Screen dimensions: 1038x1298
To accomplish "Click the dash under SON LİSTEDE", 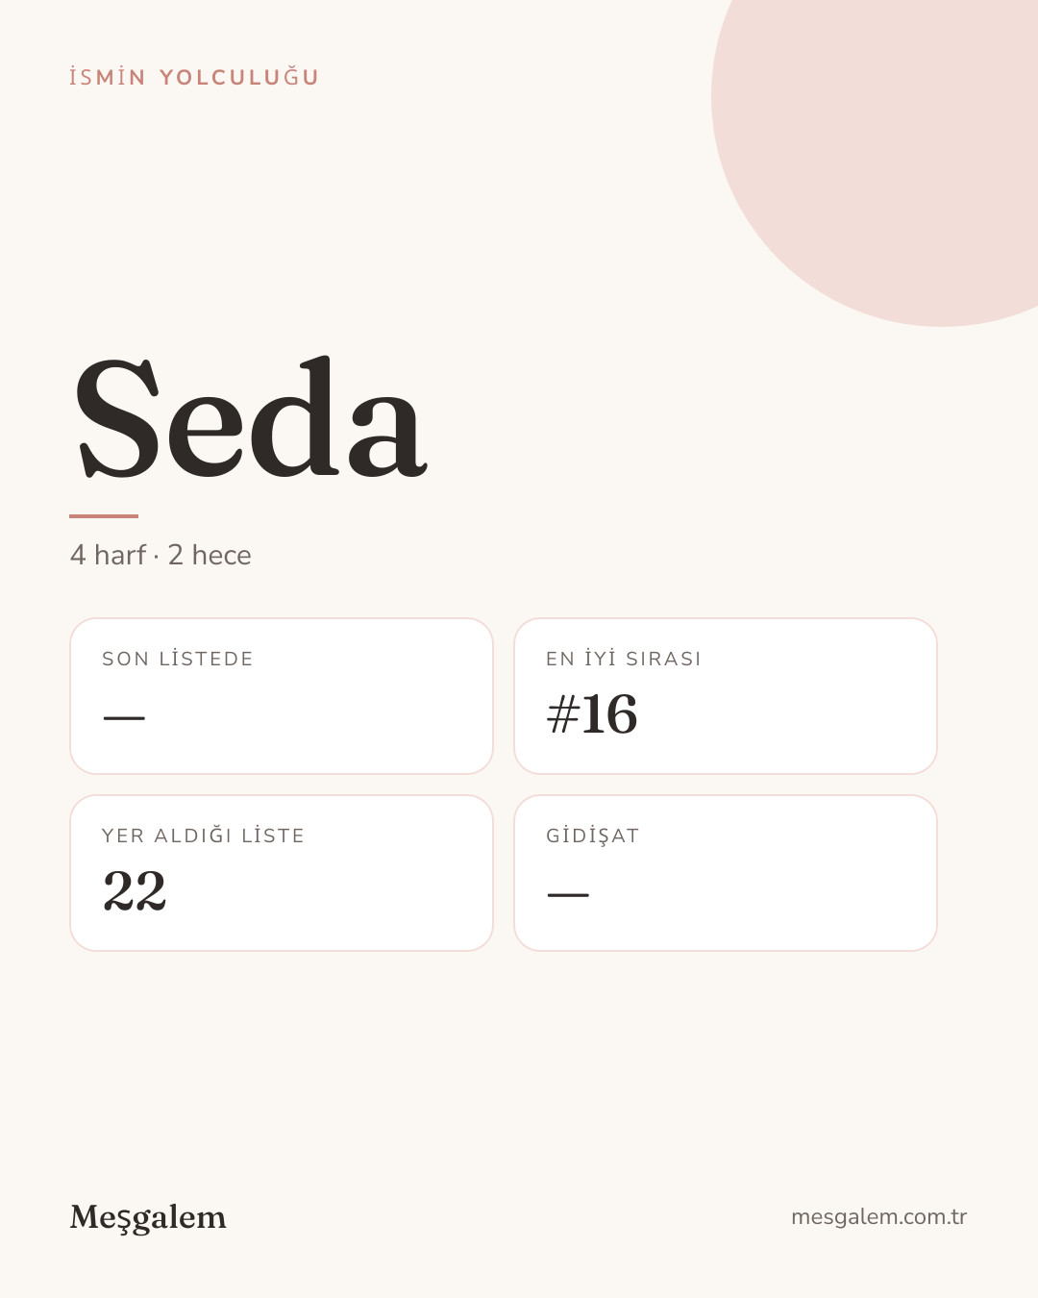I will (x=124, y=718).
